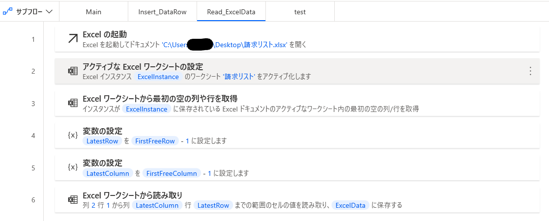Click the LatestRow variable in action 6
Image resolution: width=549 pixels, height=221 pixels.
[x=214, y=205]
